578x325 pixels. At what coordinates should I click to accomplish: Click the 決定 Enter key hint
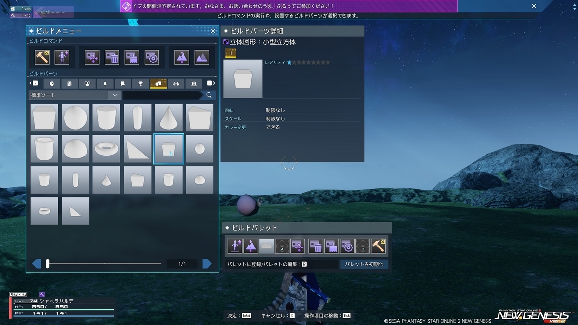239,316
